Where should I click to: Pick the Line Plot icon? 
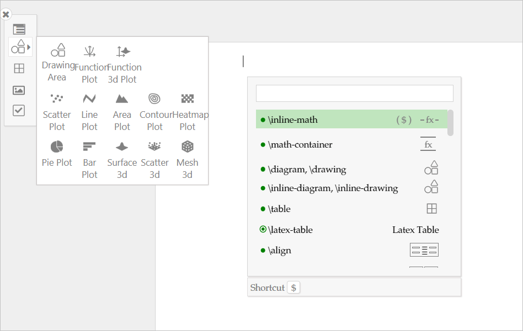[89, 99]
